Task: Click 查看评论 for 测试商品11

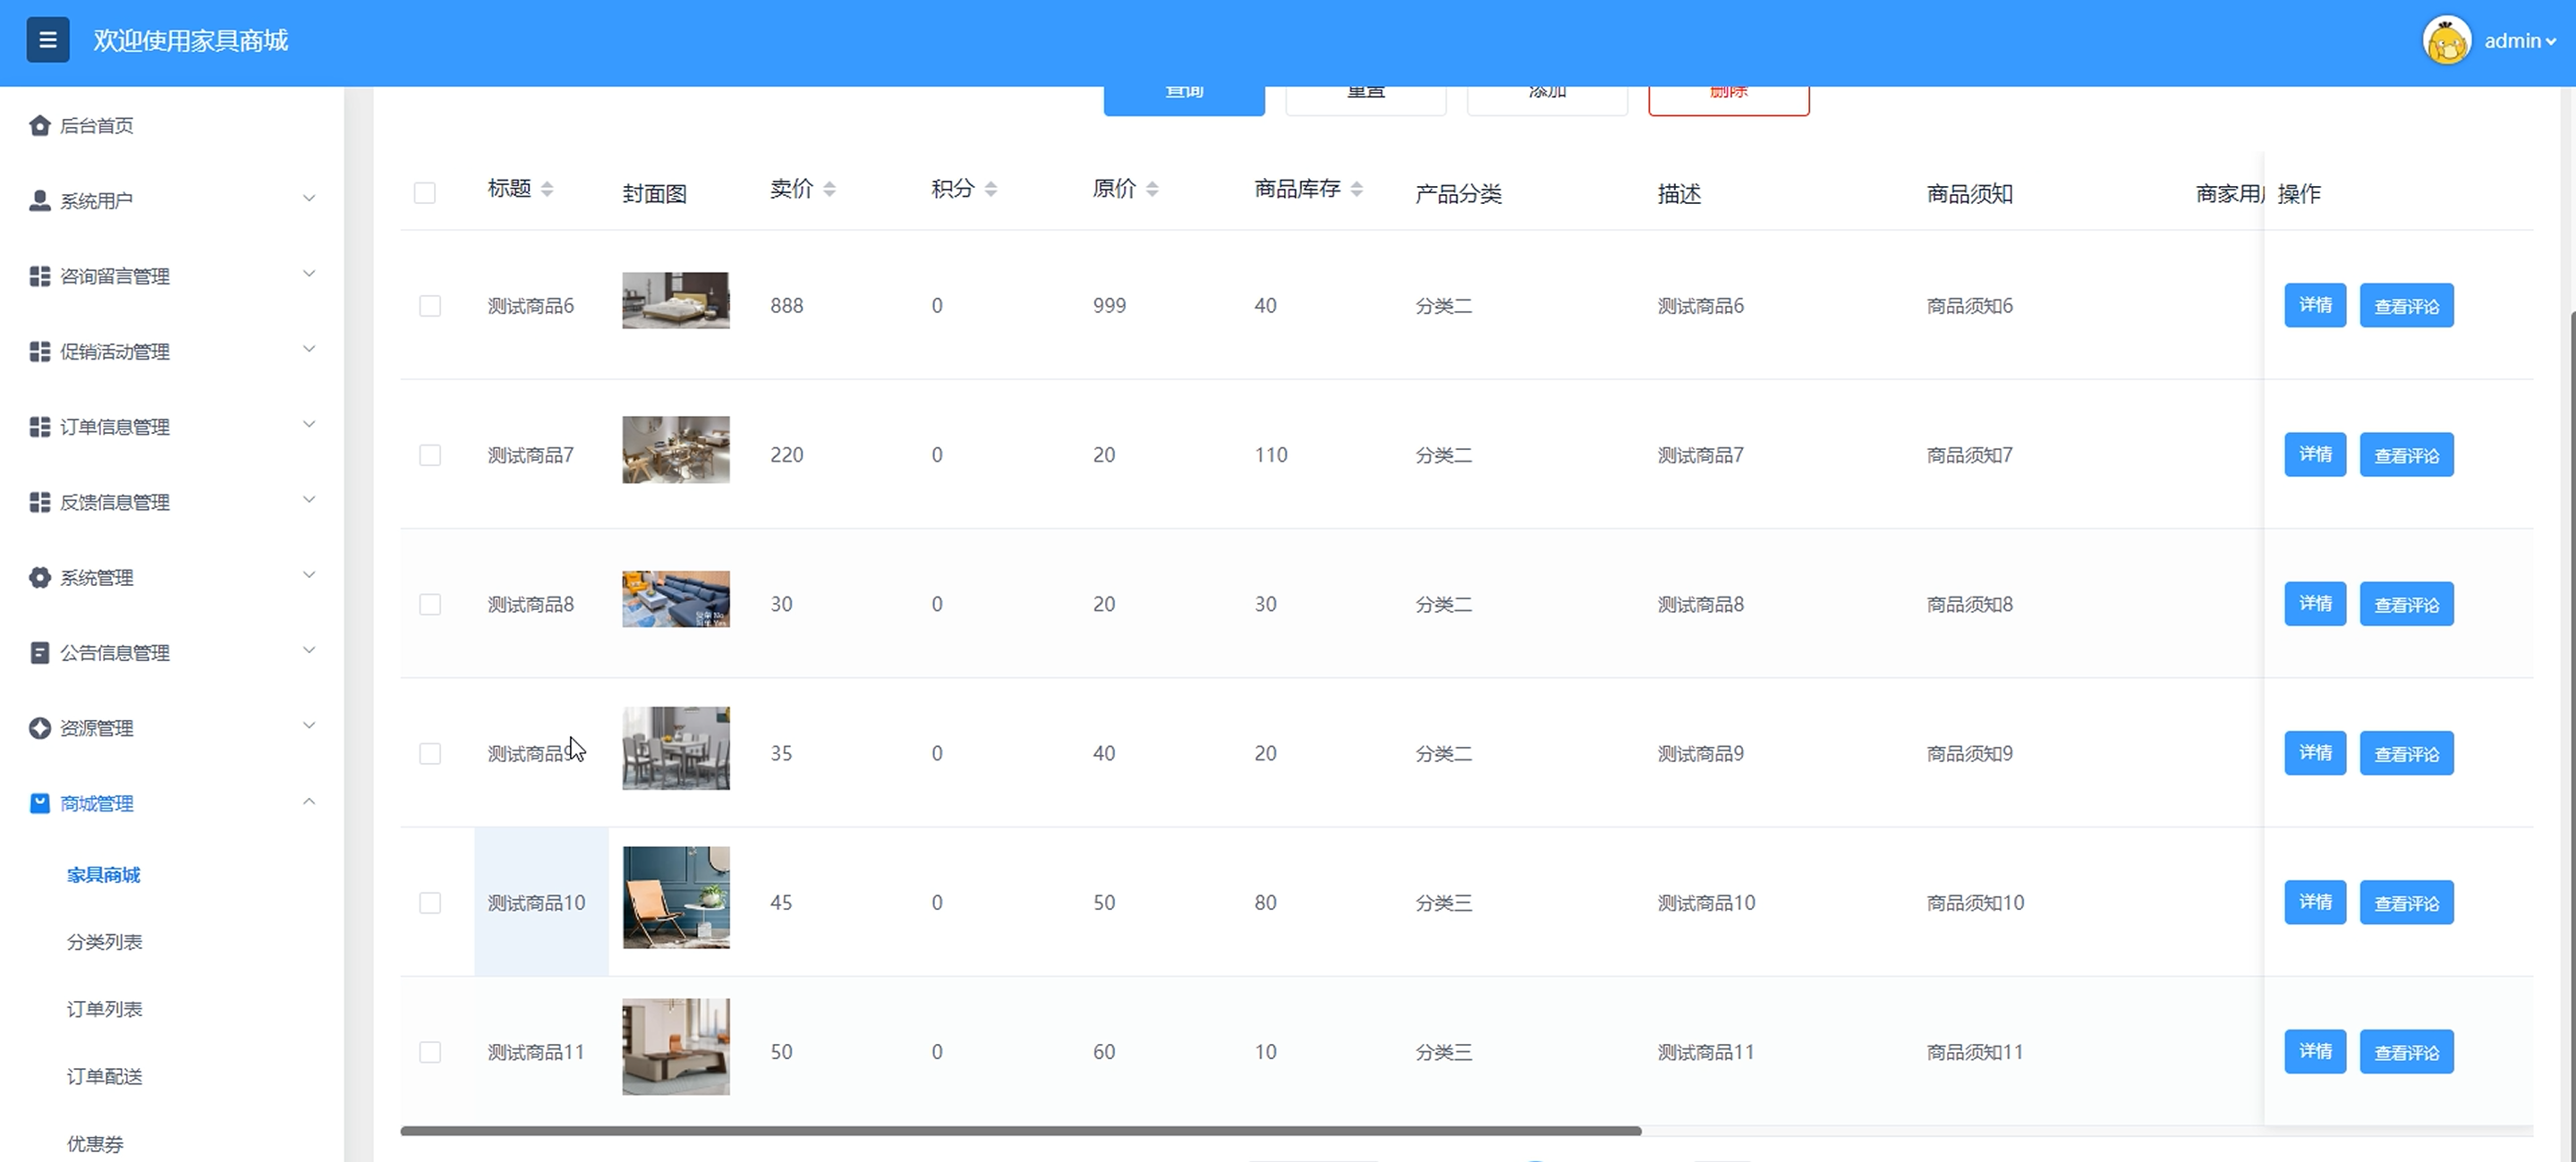Action: coord(2406,1052)
